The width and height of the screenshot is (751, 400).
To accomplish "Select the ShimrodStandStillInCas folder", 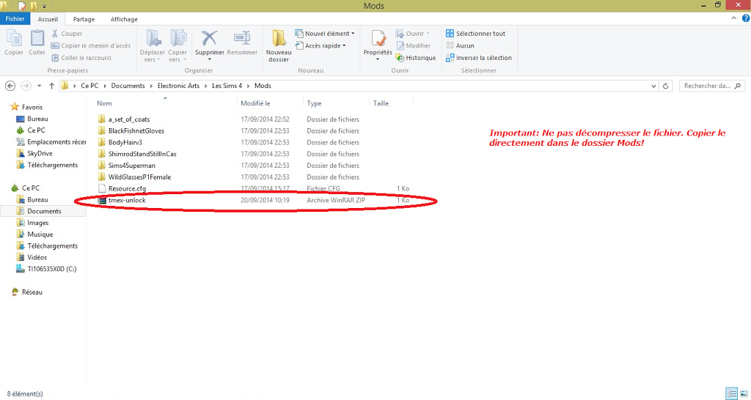I will click(137, 154).
